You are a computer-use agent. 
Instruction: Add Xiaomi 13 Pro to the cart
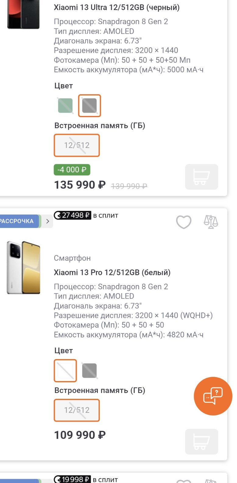[201, 442]
